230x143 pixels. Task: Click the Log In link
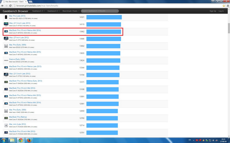[x=221, y=11]
